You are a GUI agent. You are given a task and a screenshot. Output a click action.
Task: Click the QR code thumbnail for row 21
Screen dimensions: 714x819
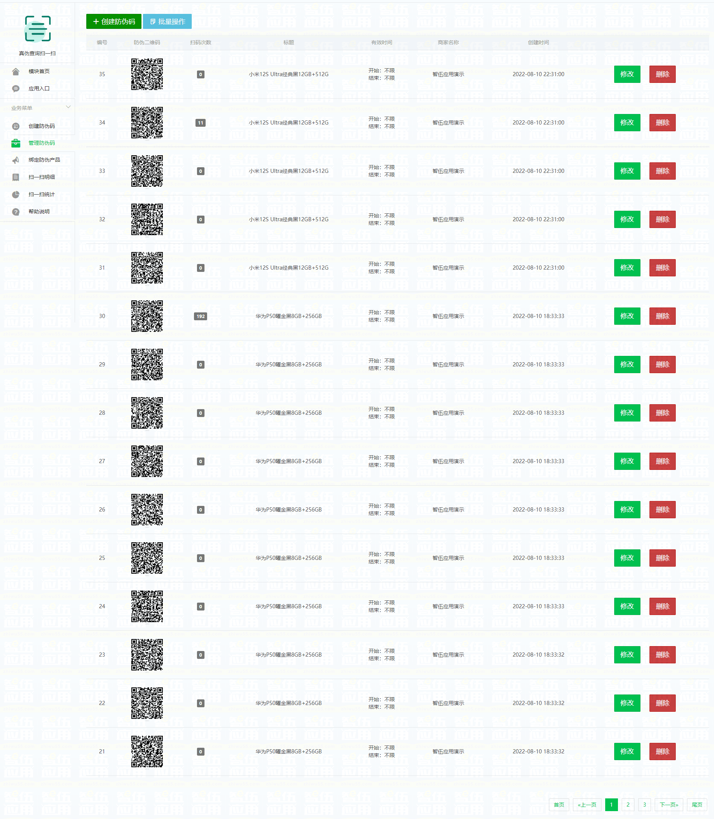[x=147, y=751]
